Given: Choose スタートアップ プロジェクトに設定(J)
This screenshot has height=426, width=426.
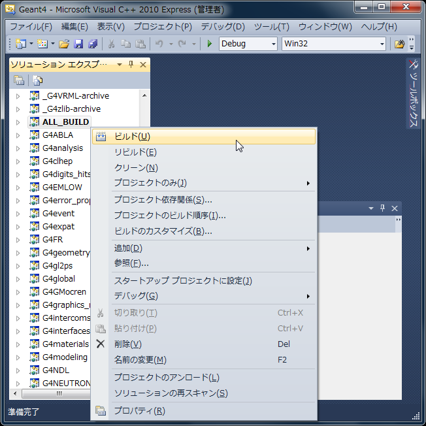Looking at the screenshot, I should coord(204,280).
